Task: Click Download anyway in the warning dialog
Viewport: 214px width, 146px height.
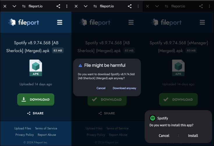Action: click(x=125, y=88)
